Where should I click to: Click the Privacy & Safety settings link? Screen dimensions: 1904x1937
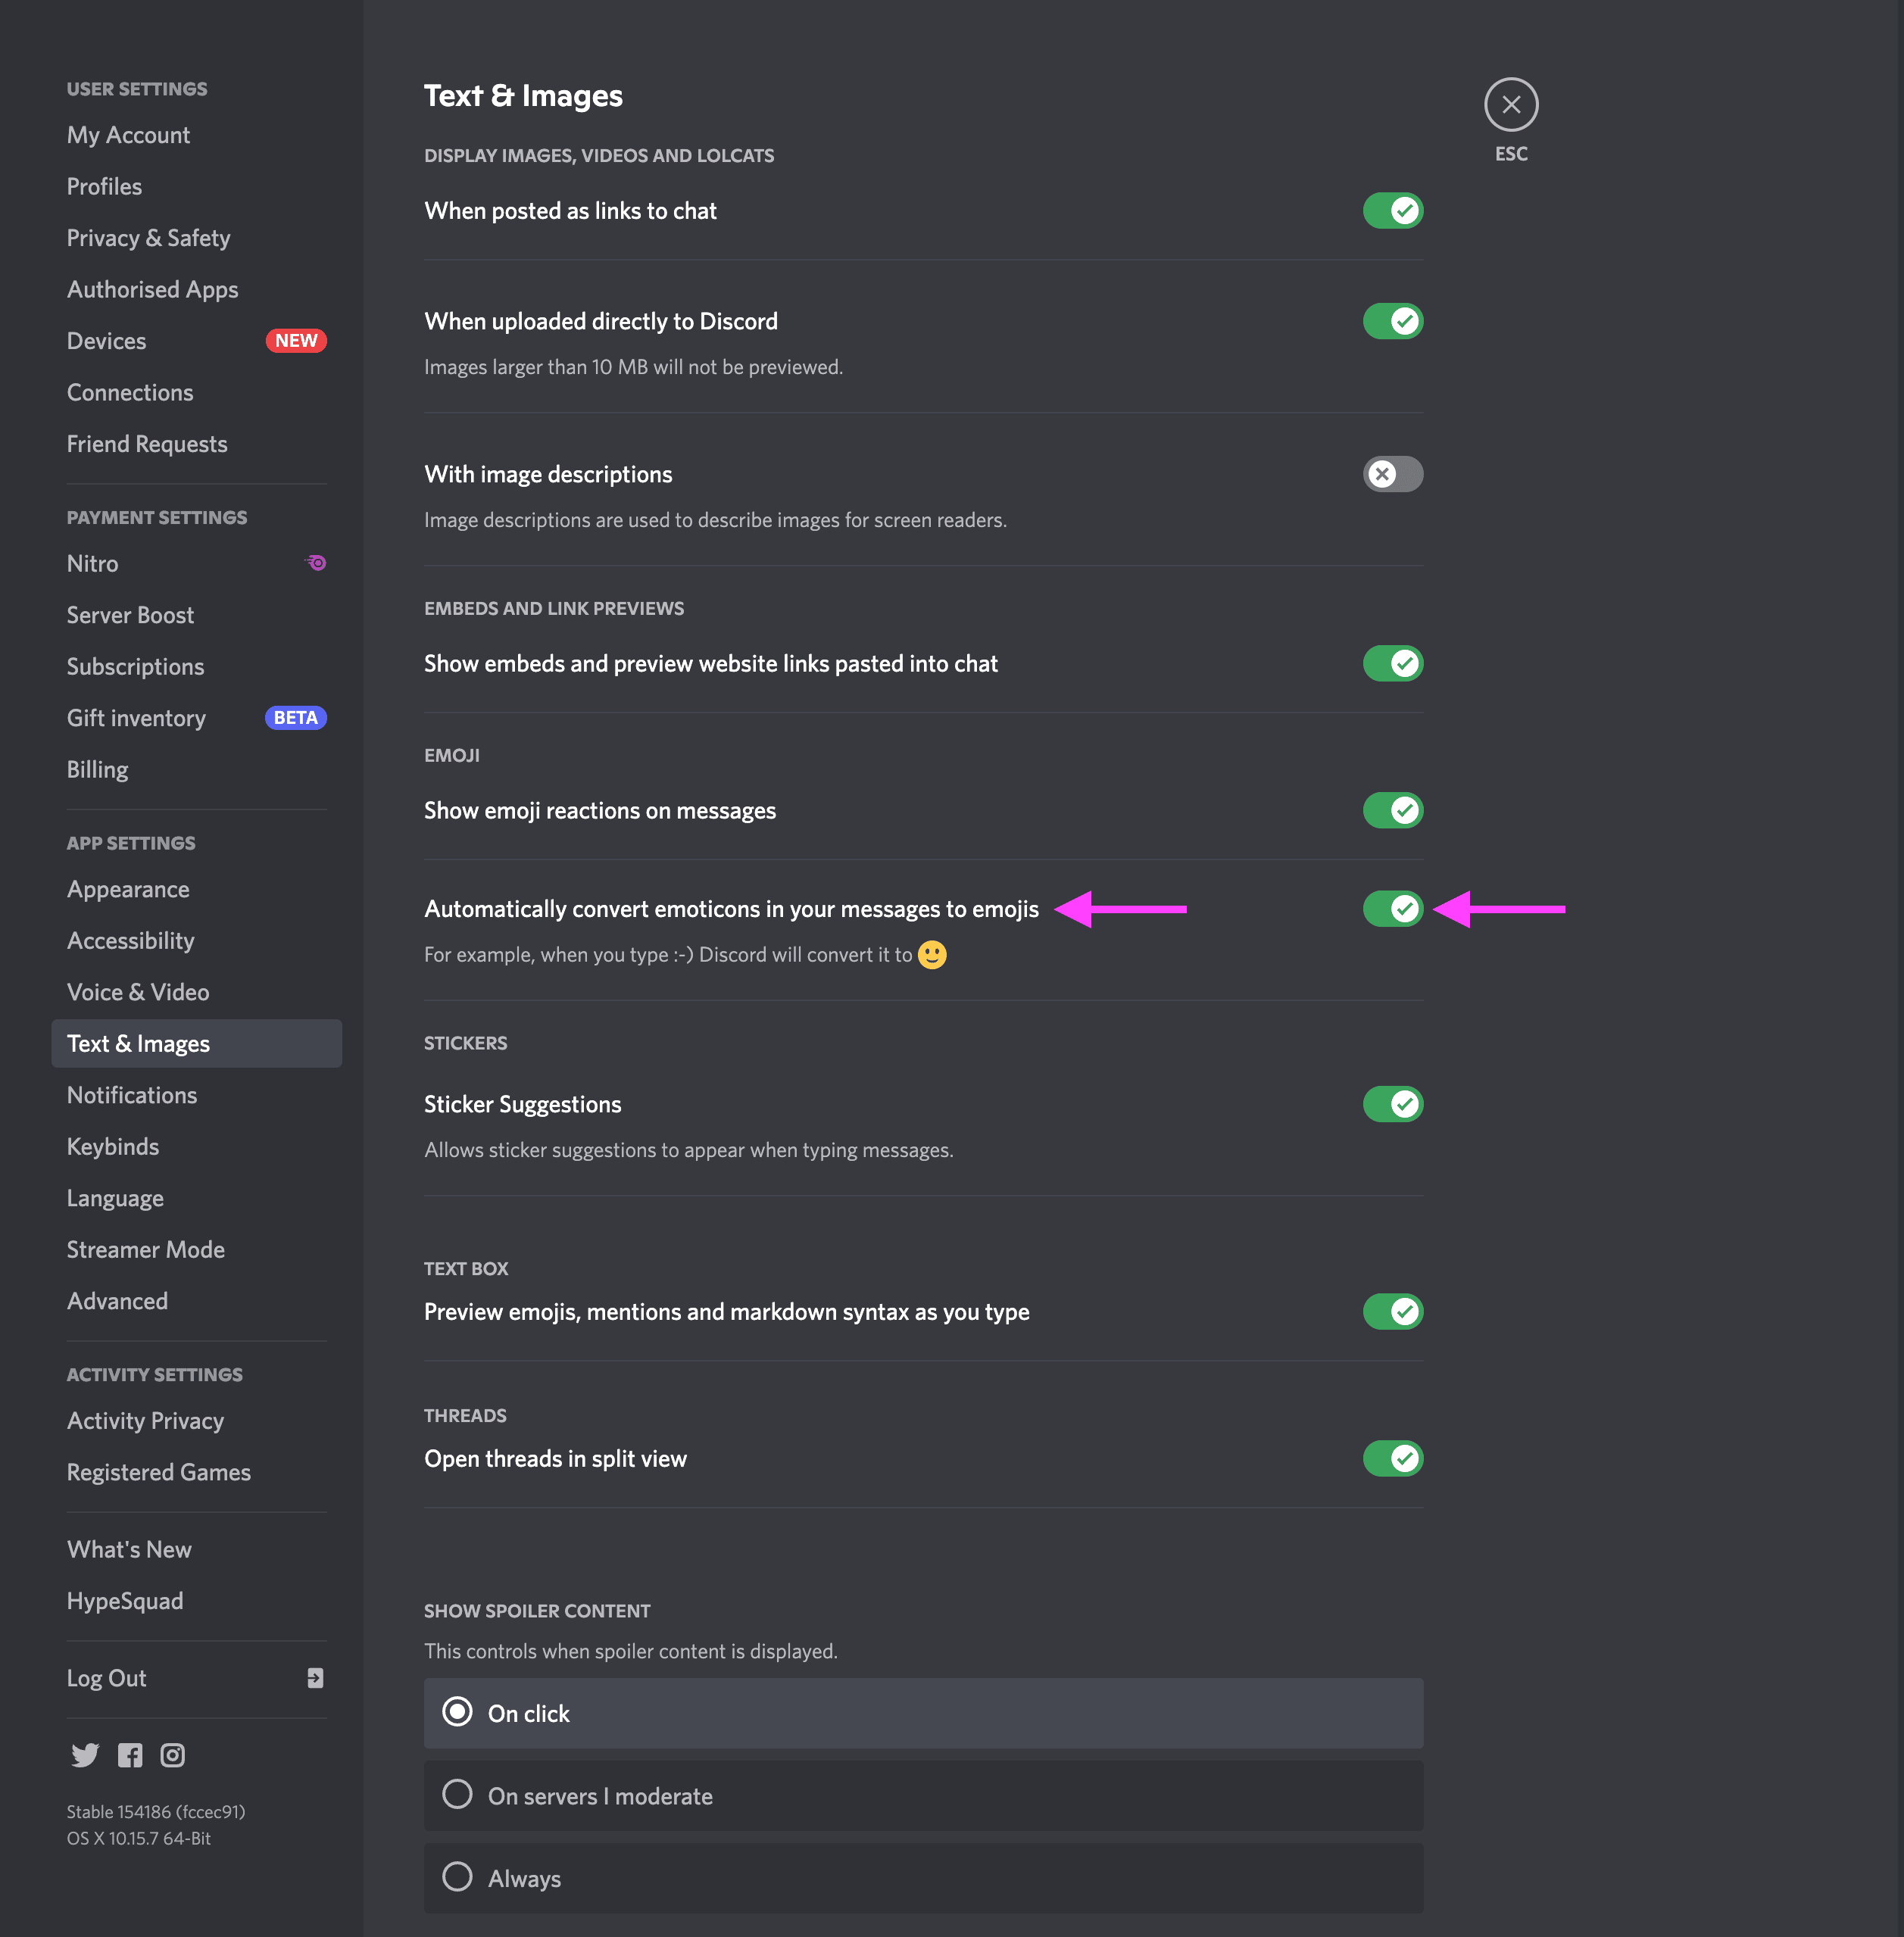click(x=150, y=237)
